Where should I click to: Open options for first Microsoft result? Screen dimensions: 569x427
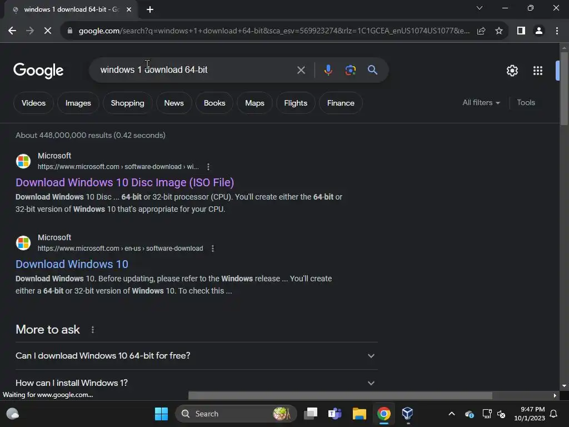(x=208, y=167)
